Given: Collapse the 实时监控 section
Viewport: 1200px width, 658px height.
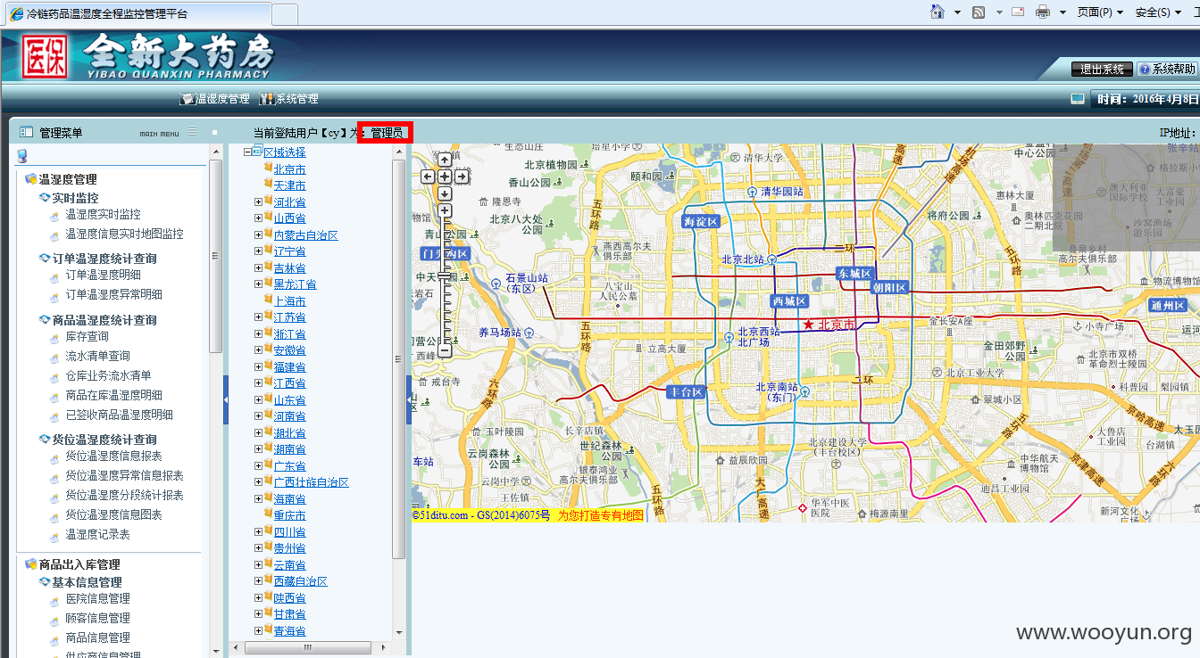Looking at the screenshot, I should coord(45,198).
